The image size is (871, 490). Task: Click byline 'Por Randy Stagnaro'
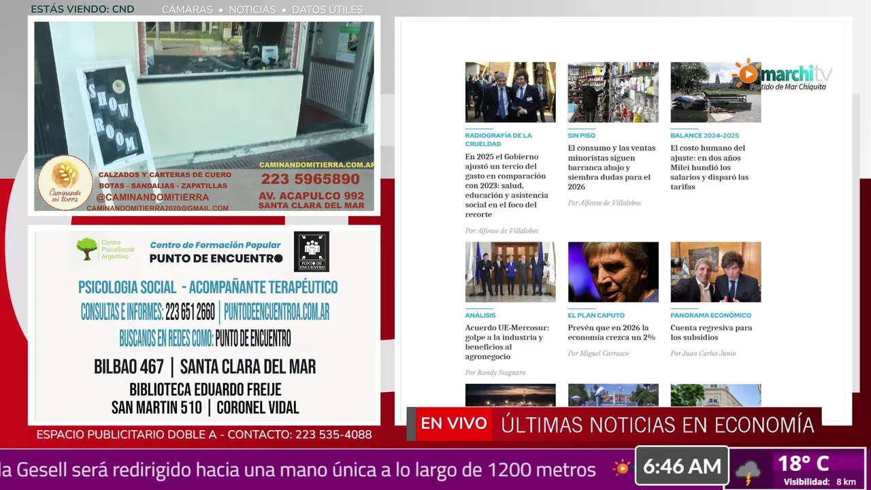pyautogui.click(x=495, y=372)
